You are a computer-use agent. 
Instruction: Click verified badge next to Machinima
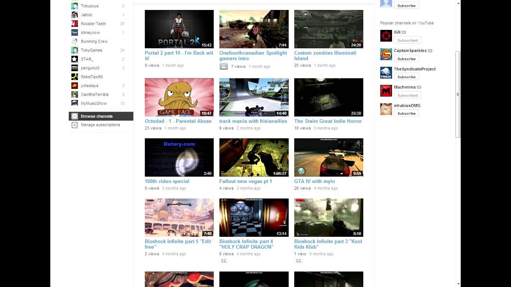click(x=419, y=87)
